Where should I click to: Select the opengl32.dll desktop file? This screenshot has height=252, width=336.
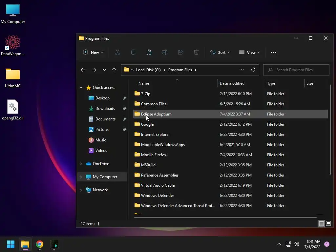click(13, 110)
